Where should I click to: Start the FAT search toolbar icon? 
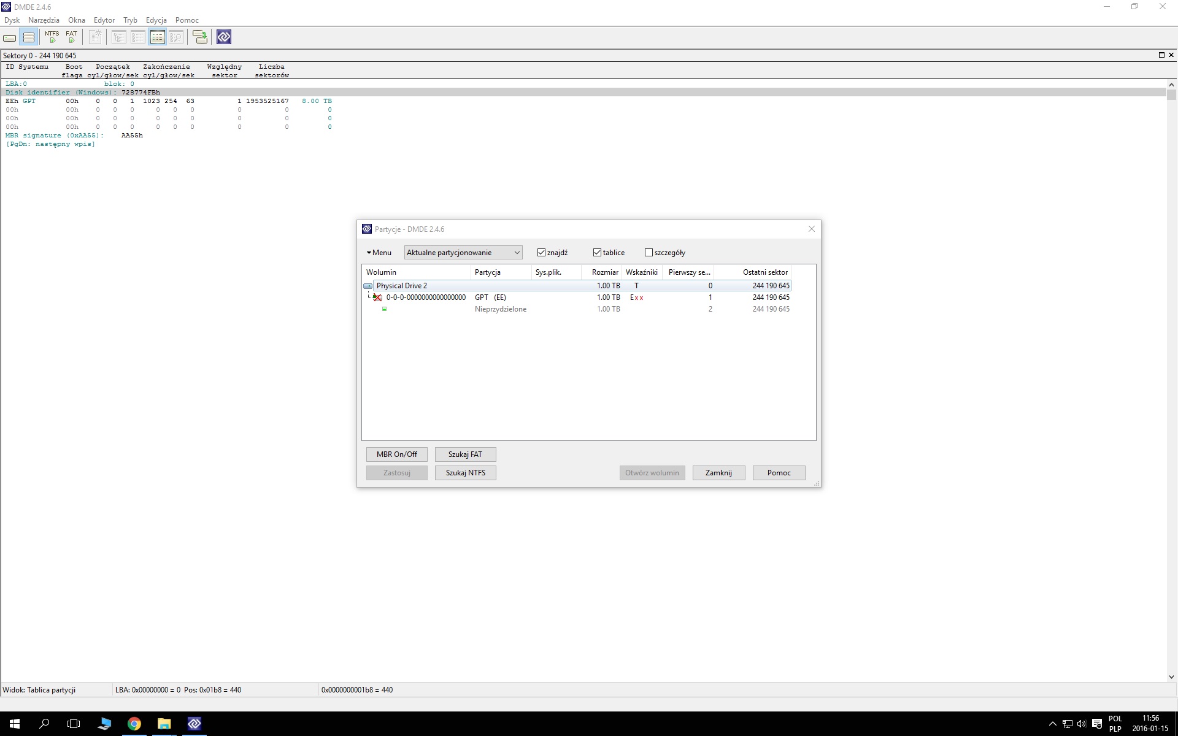[x=72, y=37]
